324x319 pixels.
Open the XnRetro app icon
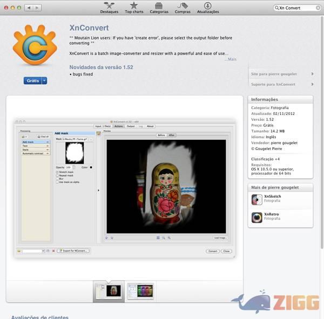click(257, 218)
